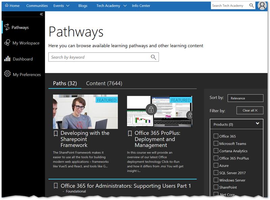Click the My Workspace sidebar icon
The height and width of the screenshot is (200, 270).
click(x=7, y=42)
